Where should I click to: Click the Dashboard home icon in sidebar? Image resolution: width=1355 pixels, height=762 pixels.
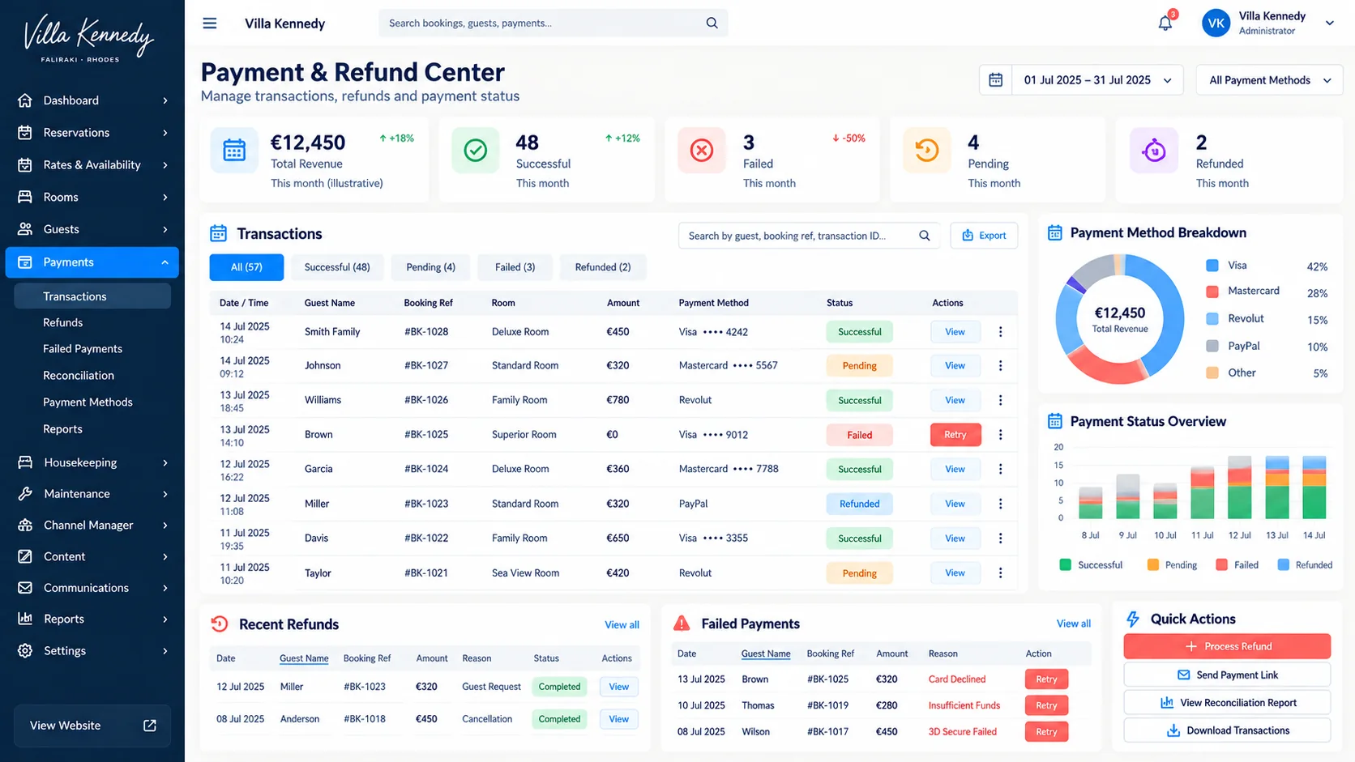coord(25,100)
